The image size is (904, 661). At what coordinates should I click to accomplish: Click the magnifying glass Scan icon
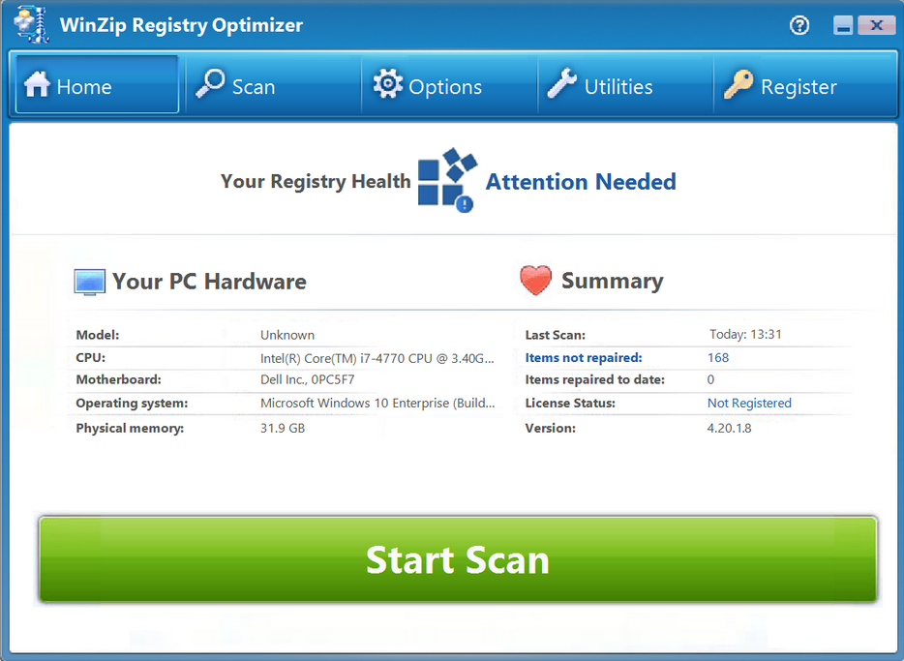210,83
